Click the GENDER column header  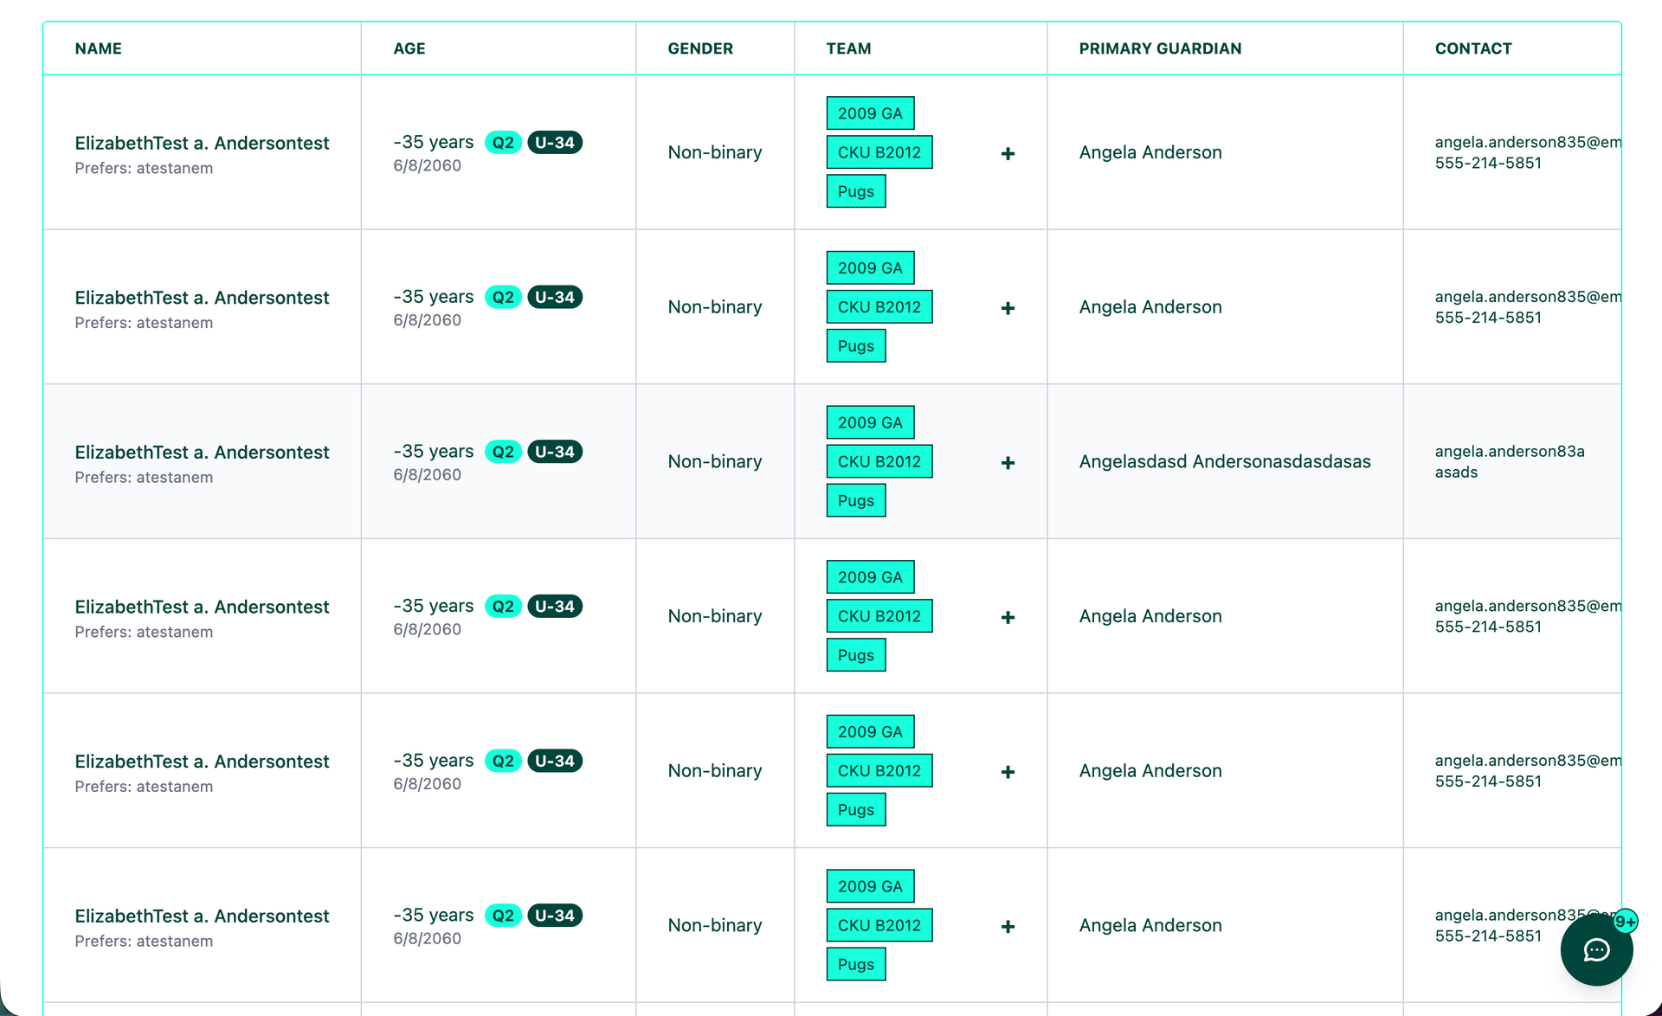(700, 48)
